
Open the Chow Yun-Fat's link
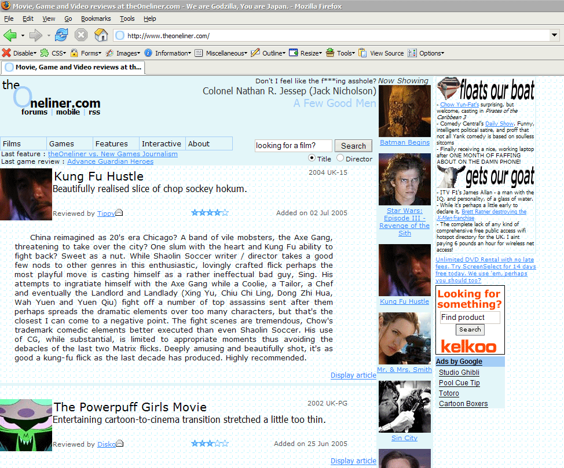pyautogui.click(x=459, y=104)
